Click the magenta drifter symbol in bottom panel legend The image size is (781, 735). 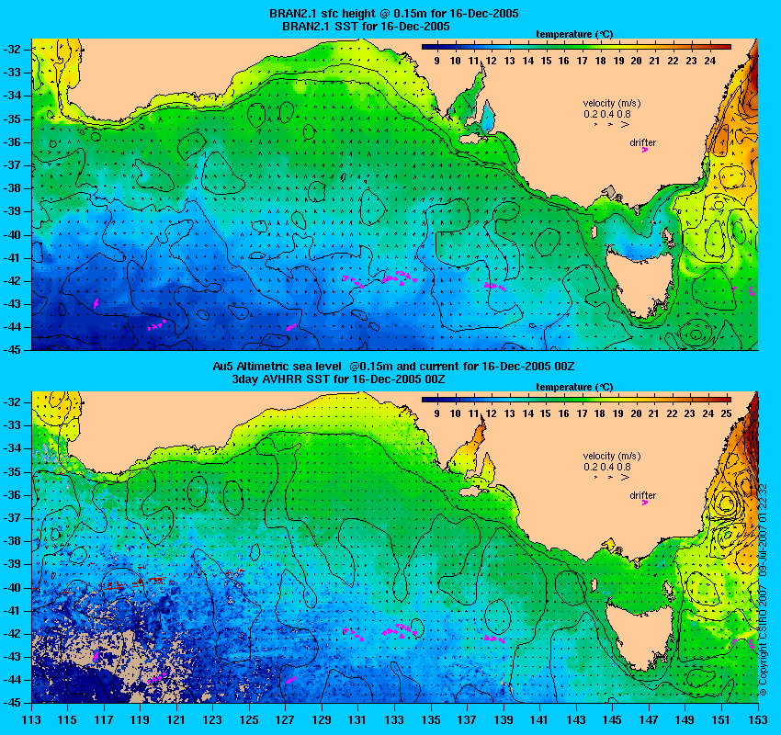pos(644,503)
